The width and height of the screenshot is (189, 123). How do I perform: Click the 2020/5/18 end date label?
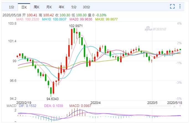tap(175, 103)
